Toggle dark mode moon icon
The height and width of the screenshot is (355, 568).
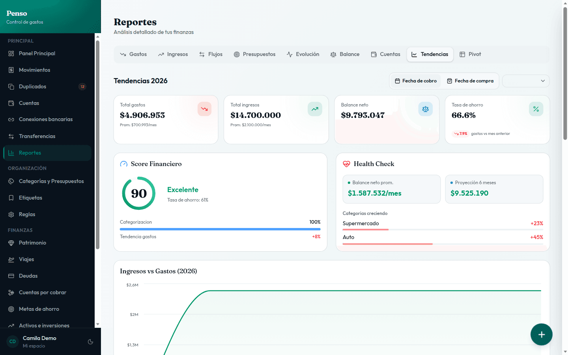click(x=90, y=342)
